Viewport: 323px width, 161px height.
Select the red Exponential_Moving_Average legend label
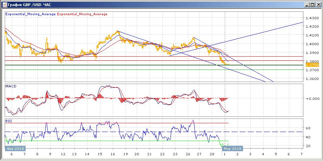coord(82,14)
